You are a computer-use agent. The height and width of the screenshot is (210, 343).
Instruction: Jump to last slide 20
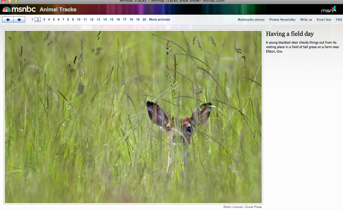point(144,20)
